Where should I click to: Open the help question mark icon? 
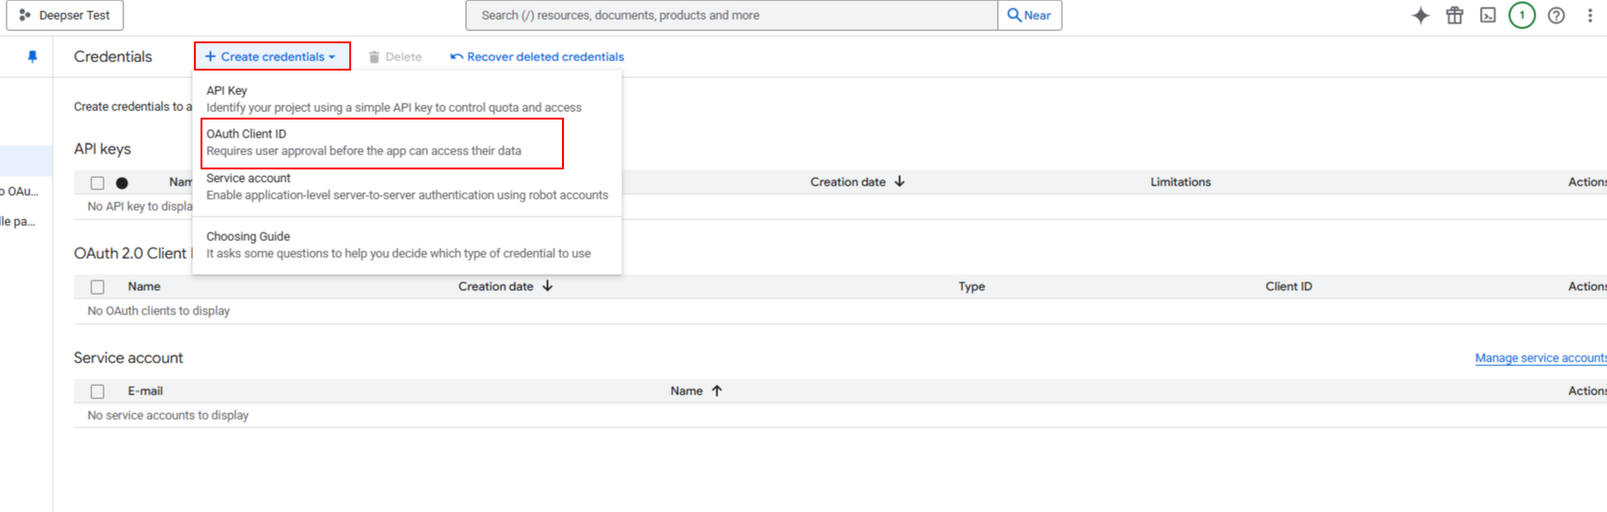[x=1556, y=15]
